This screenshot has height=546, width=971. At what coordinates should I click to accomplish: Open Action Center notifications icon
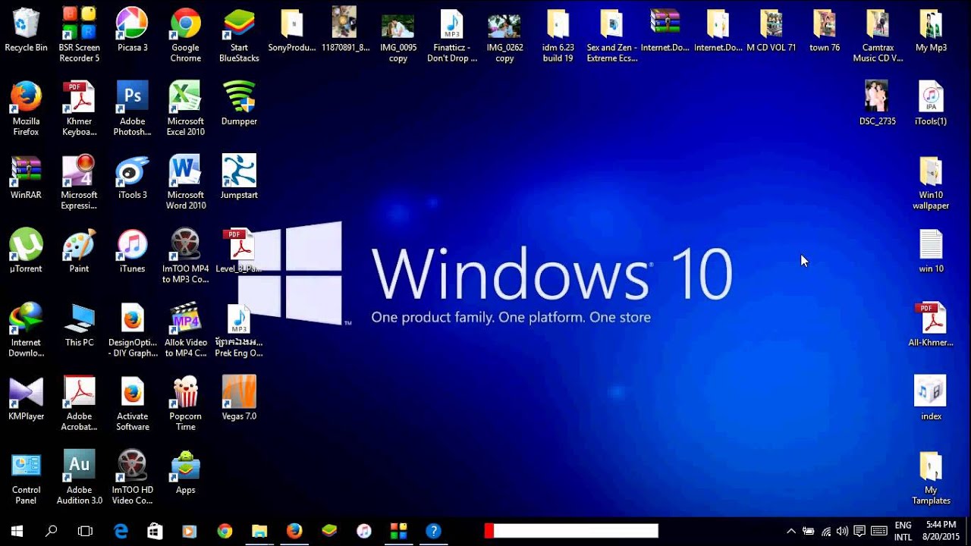[859, 531]
